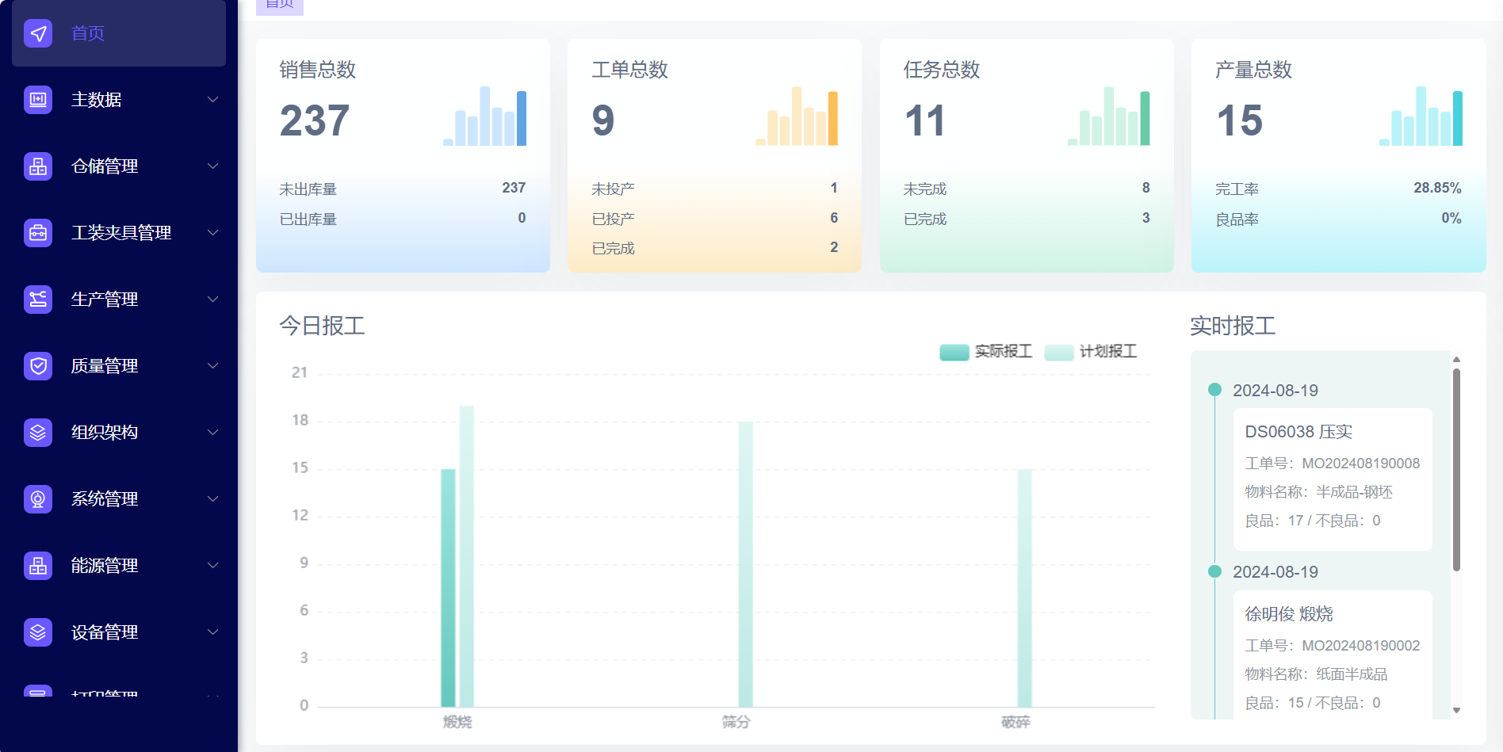
Task: Select 设备管理 in the sidebar menu
Action: pos(105,632)
